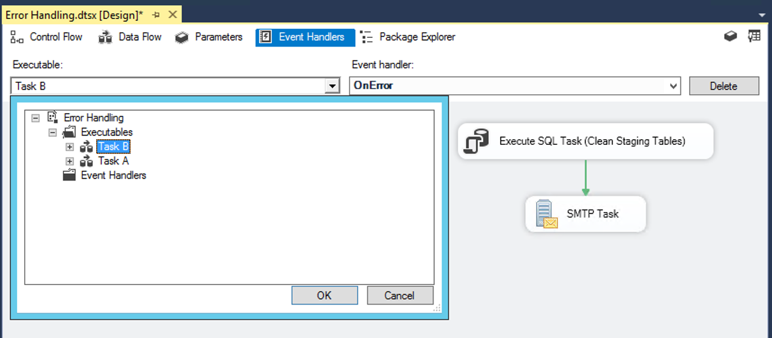Click the package icon in top-right toolbar
The image size is (772, 338).
[730, 36]
